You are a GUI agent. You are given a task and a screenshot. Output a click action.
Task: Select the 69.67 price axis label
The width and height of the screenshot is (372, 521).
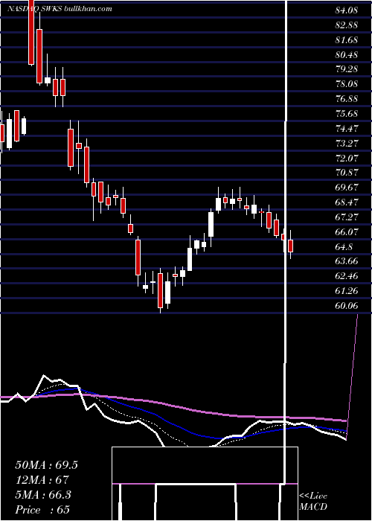click(347, 187)
